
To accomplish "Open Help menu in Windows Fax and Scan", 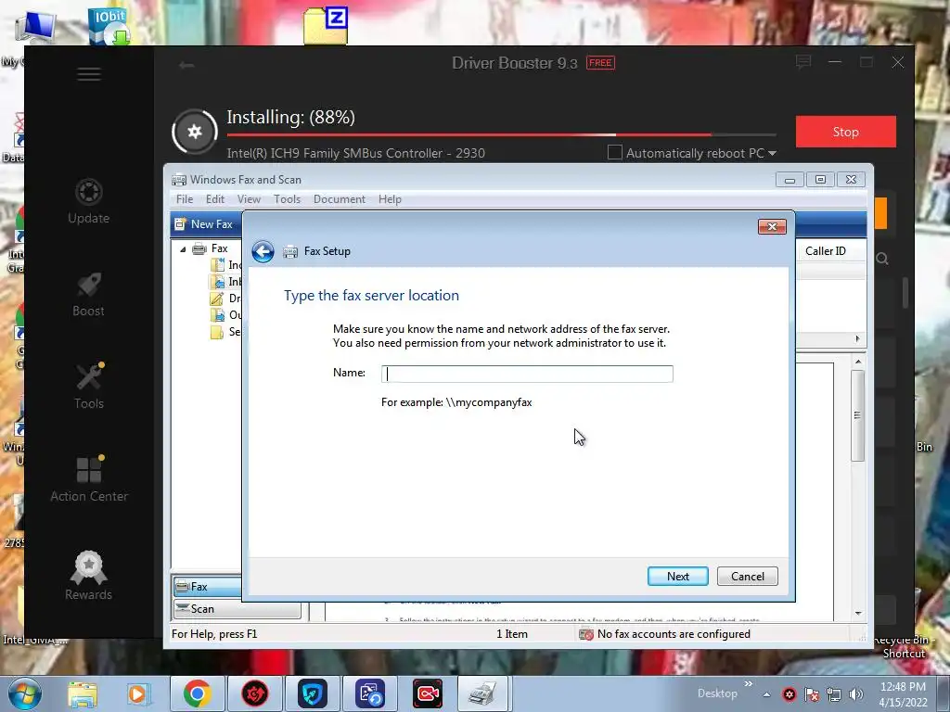I will click(x=390, y=199).
